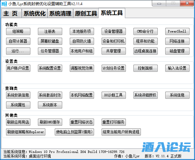Open 用户账户设置
Viewport: 195px width, 160px height.
coord(18,68)
